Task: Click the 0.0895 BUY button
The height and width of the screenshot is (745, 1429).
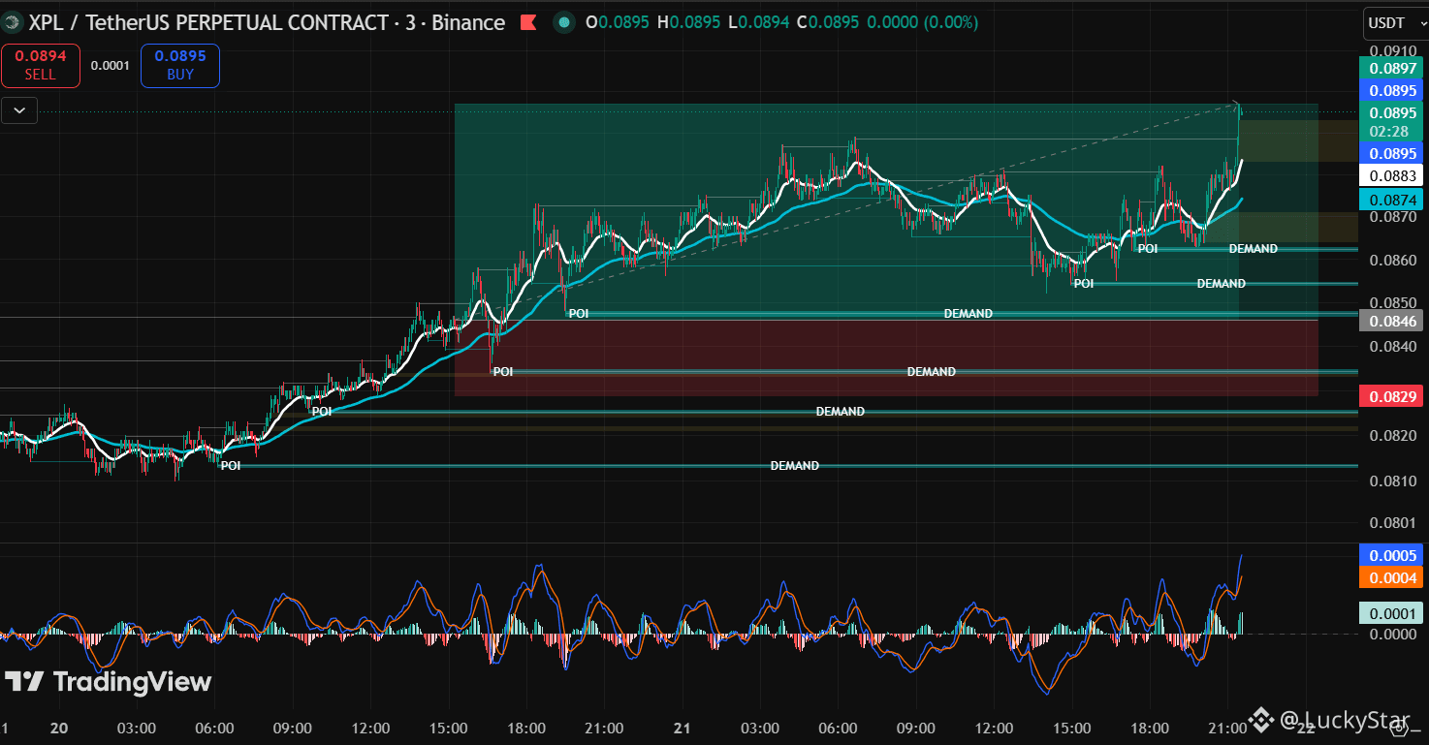Action: 180,66
